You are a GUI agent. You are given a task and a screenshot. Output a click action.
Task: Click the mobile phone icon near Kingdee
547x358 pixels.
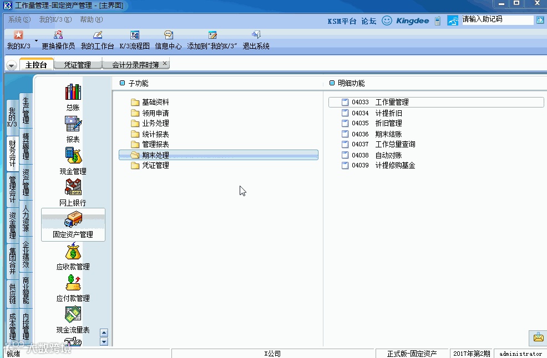438,21
